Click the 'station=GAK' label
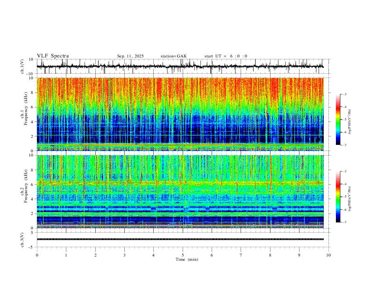This screenshot has width=370, height=286. point(173,56)
